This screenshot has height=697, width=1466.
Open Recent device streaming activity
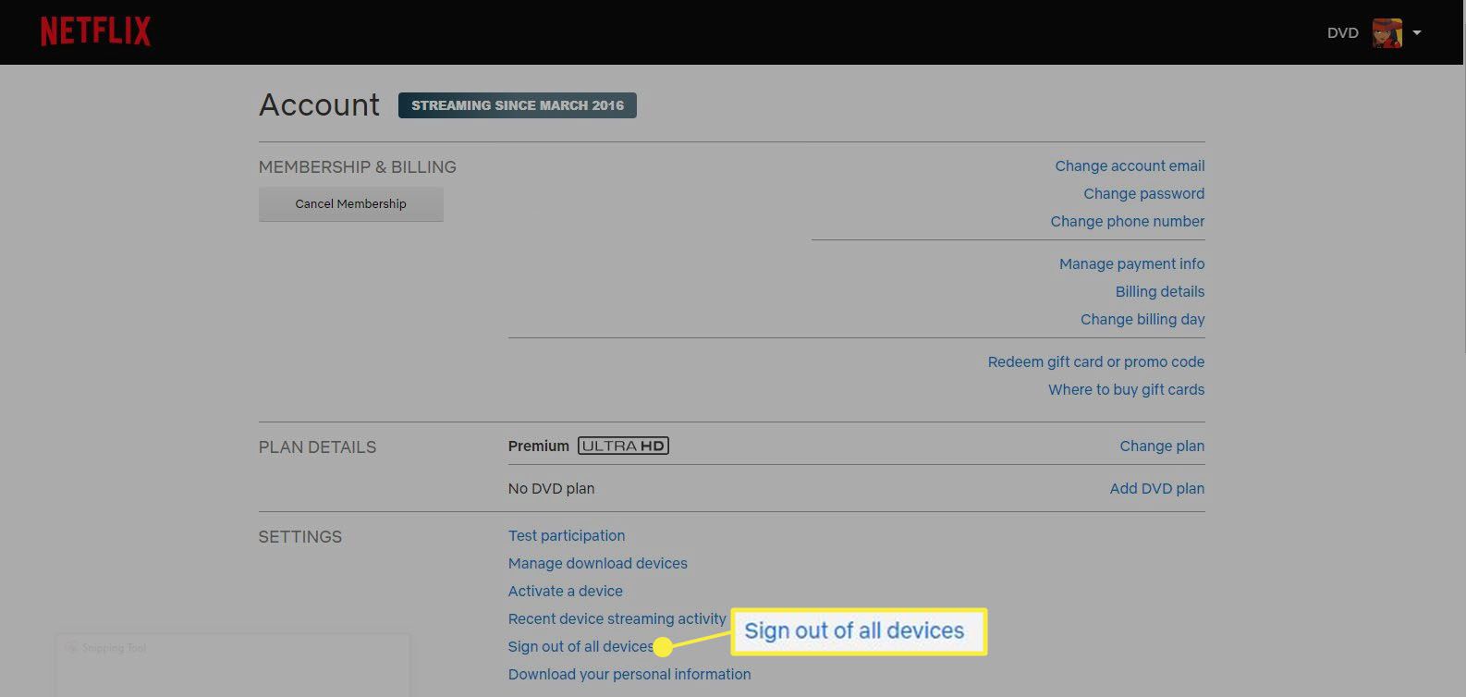pos(617,619)
